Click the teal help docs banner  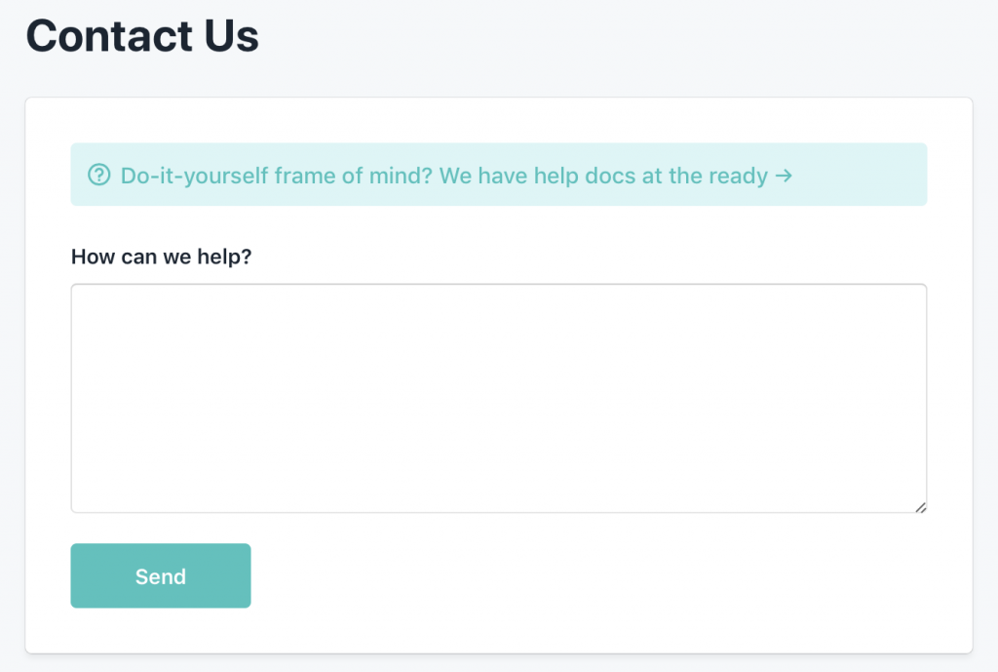pyautogui.click(x=858, y=176)
